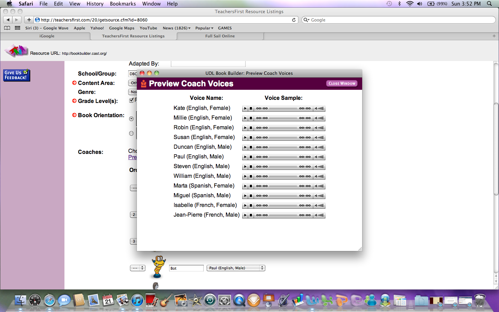
Task: Open the Trash in the Dock
Action: pos(480,300)
